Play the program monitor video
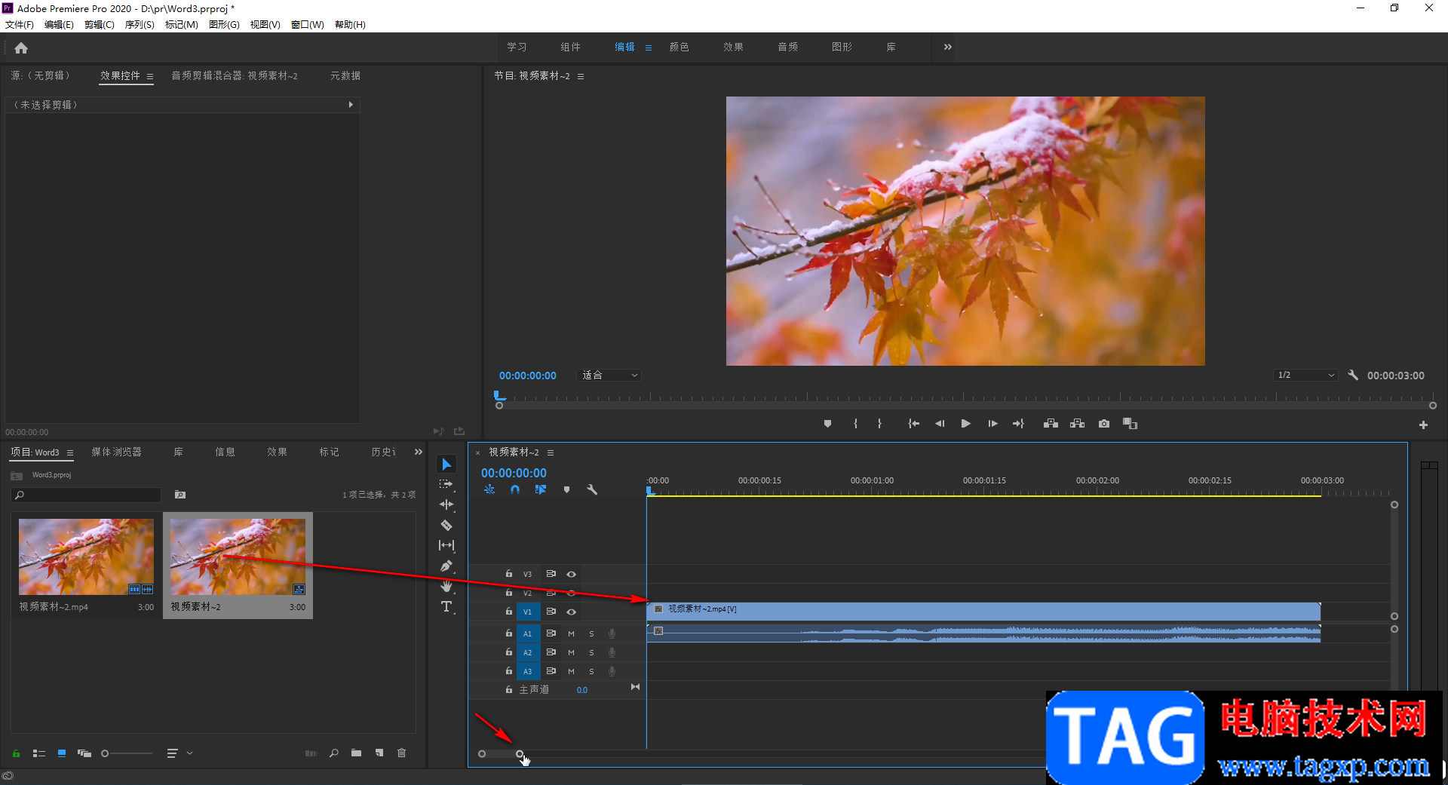 965,424
